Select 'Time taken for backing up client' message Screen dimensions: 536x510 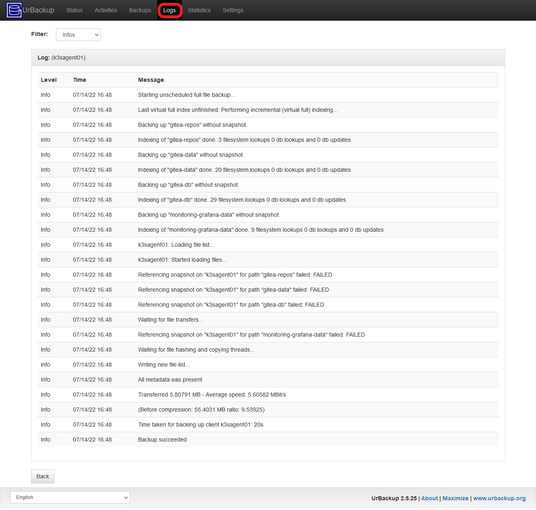pyautogui.click(x=201, y=425)
